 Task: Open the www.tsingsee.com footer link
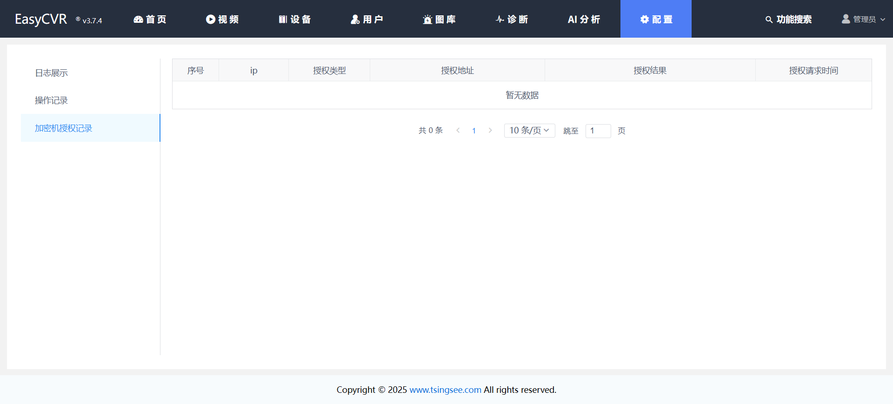[445, 390]
